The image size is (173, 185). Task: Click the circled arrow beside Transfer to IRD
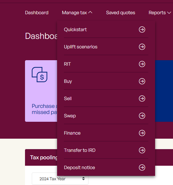(x=142, y=150)
